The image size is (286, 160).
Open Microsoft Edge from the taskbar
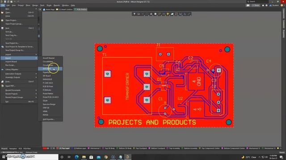click(x=76, y=157)
